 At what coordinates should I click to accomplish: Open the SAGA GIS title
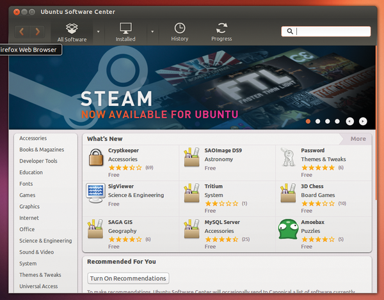coord(120,222)
